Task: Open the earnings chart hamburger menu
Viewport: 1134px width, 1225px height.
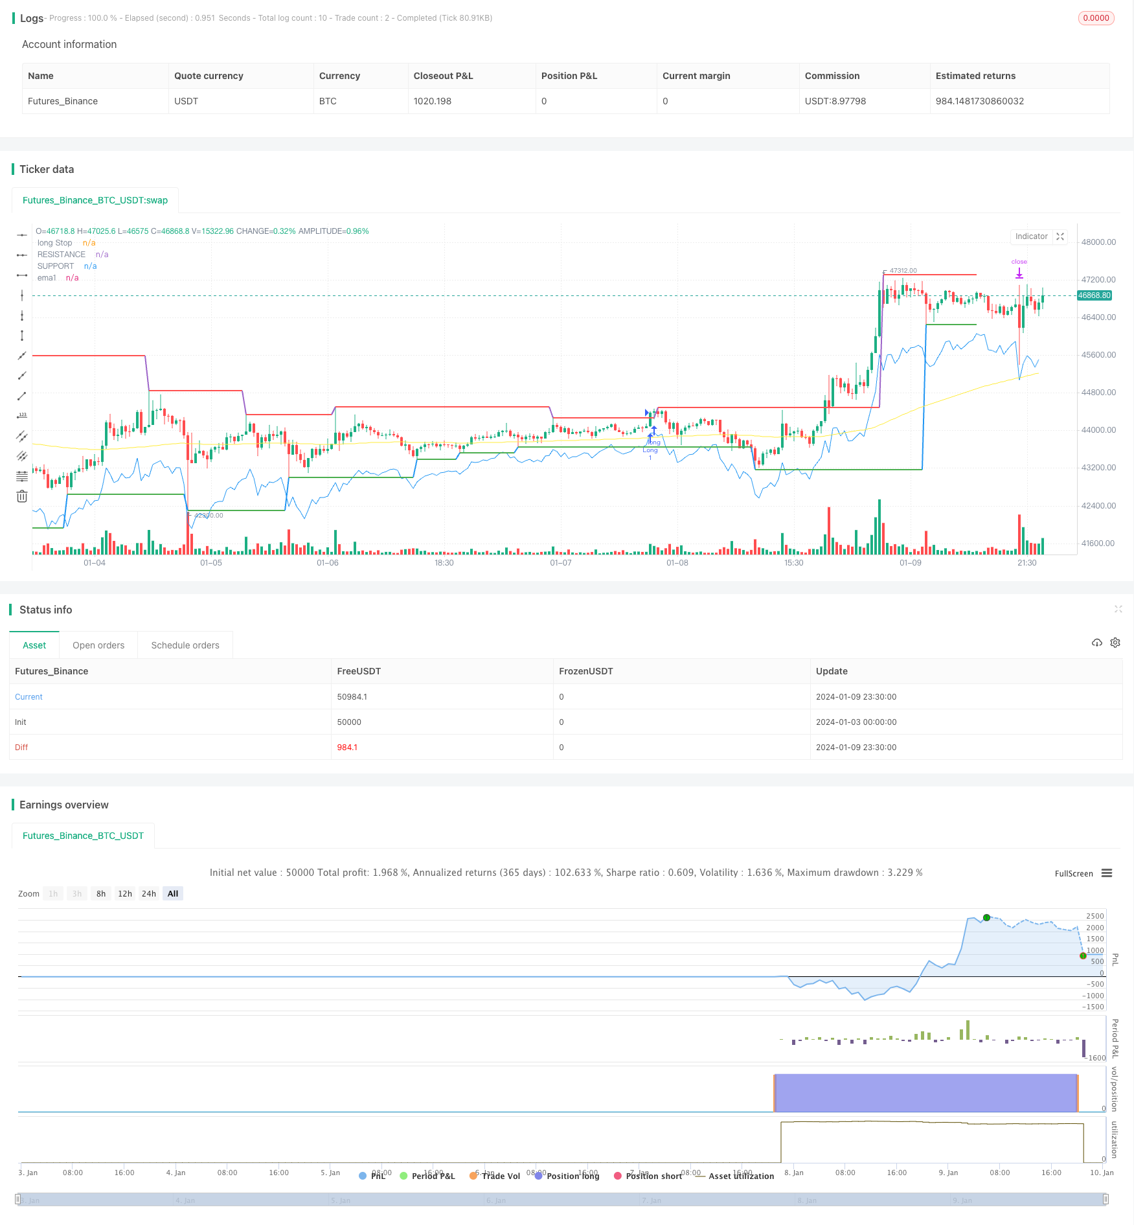Action: click(1107, 873)
